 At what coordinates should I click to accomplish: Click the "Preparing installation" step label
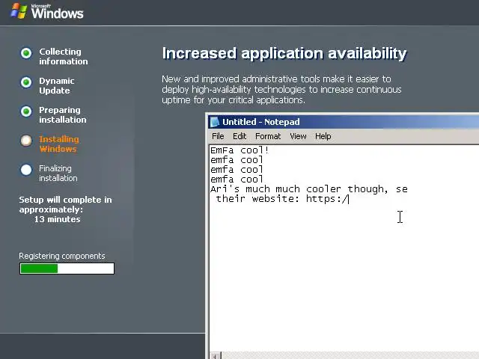click(63, 114)
